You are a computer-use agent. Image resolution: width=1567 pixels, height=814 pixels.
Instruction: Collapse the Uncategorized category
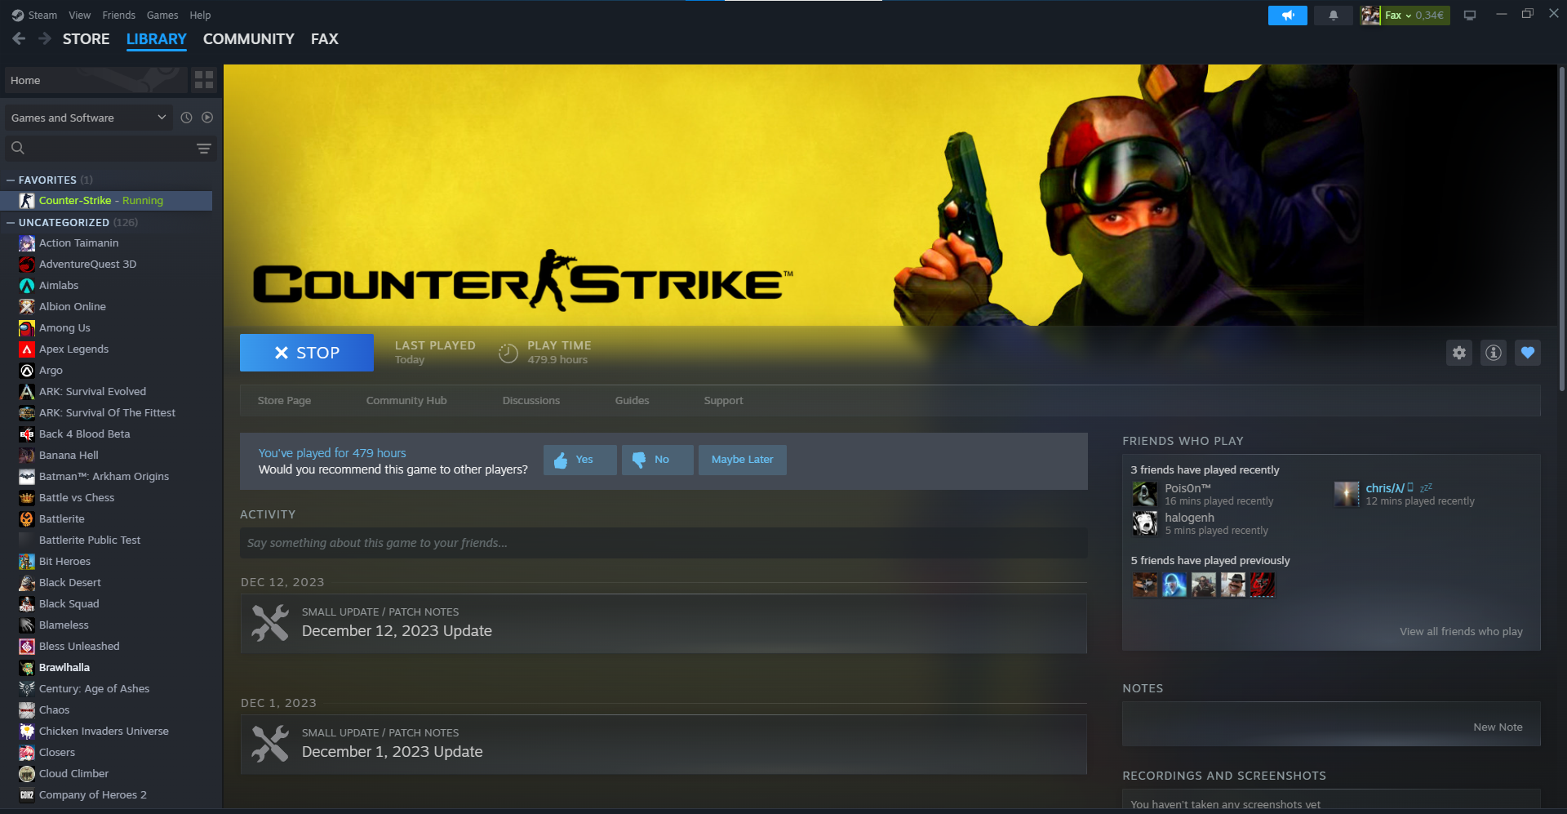(11, 222)
